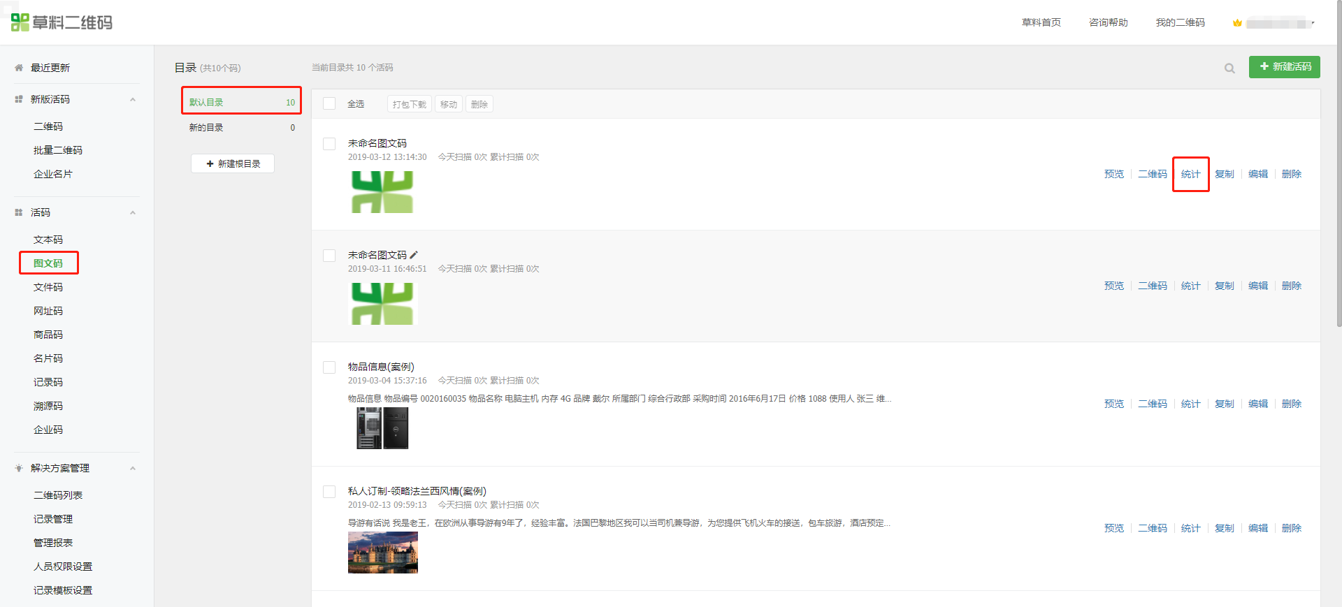
Task: Open the castle thumbnail image
Action: pos(383,553)
